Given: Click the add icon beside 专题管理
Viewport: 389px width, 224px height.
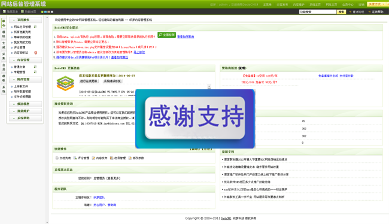Looking at the screenshot, I should (35, 72).
